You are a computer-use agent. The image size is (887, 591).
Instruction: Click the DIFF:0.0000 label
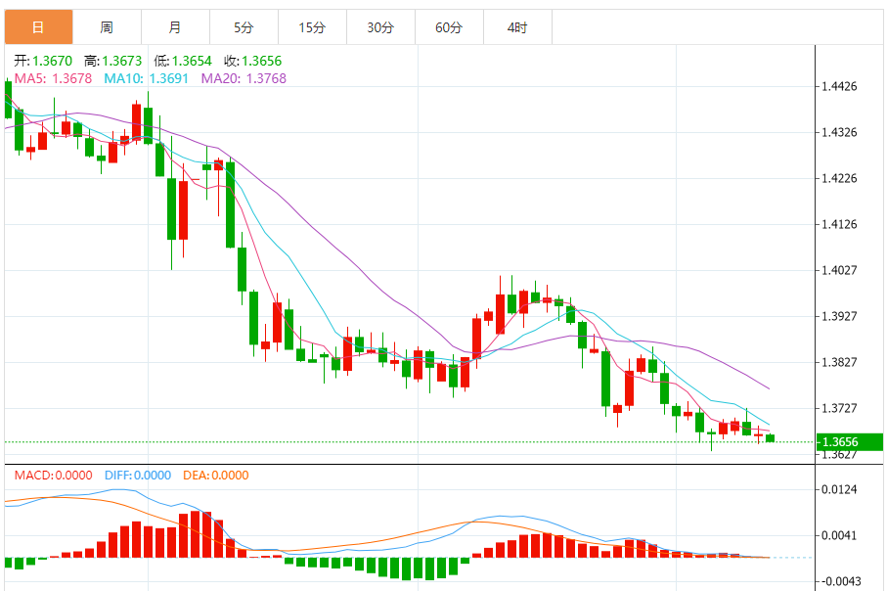(138, 476)
